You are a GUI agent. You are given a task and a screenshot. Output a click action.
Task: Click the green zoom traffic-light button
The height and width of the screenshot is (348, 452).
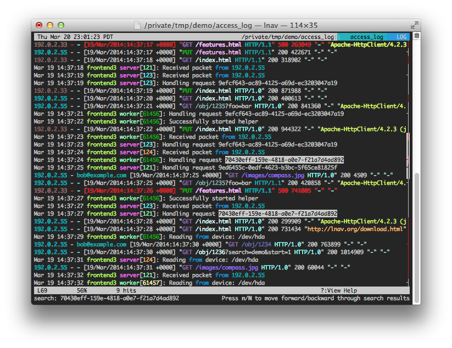tap(60, 25)
